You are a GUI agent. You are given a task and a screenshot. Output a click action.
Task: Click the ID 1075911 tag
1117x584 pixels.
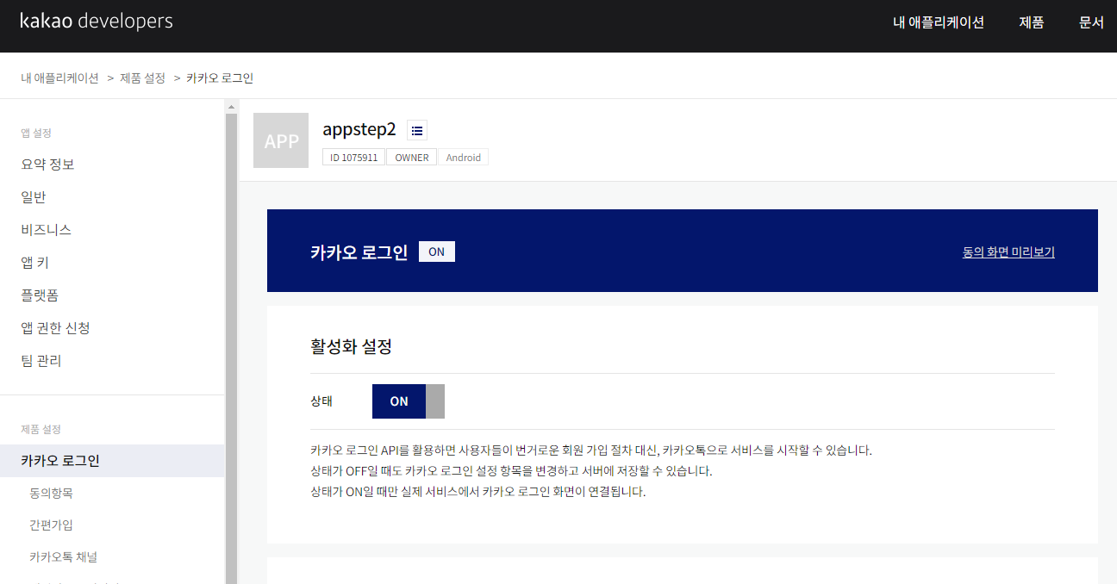(354, 157)
